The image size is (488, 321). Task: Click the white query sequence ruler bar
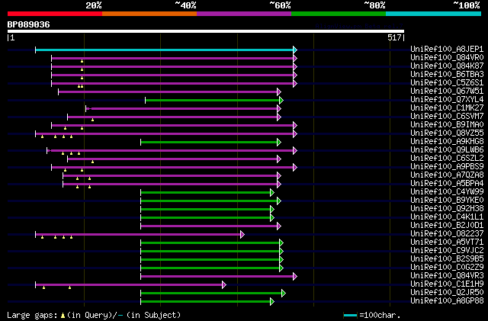click(206, 31)
